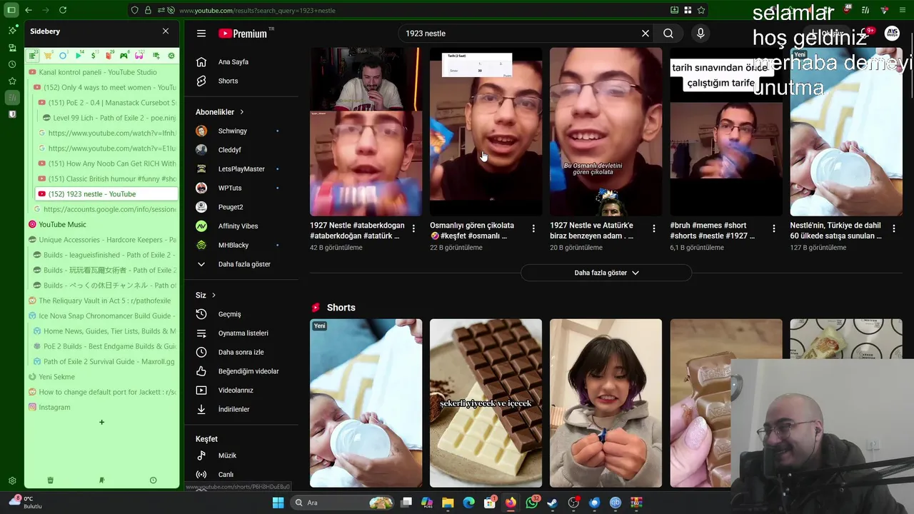
Task: Open WhatsApp from the taskbar
Action: (532, 503)
